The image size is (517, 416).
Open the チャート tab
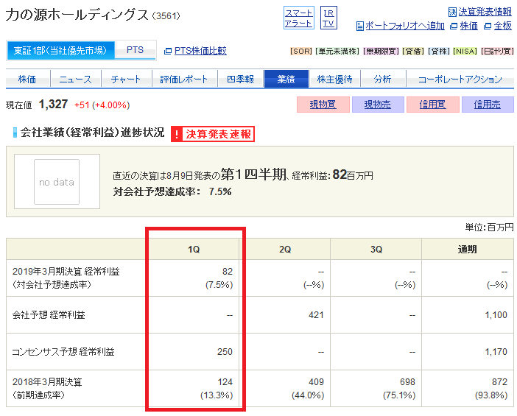click(126, 80)
